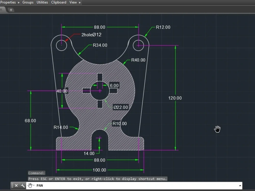This screenshot has height=191, width=255.
Task: Expand command history with the up caret arrow
Action: (240, 185)
